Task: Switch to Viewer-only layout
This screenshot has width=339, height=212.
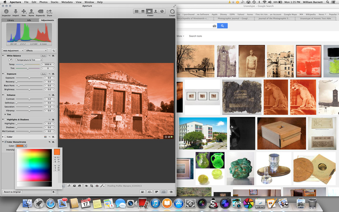Action: click(x=149, y=11)
